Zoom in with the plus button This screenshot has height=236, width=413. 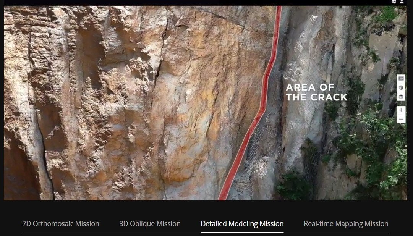tap(401, 110)
